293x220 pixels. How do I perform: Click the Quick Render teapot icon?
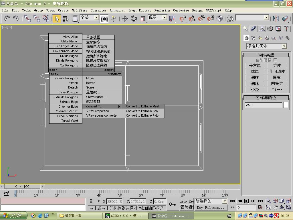pos(220,19)
